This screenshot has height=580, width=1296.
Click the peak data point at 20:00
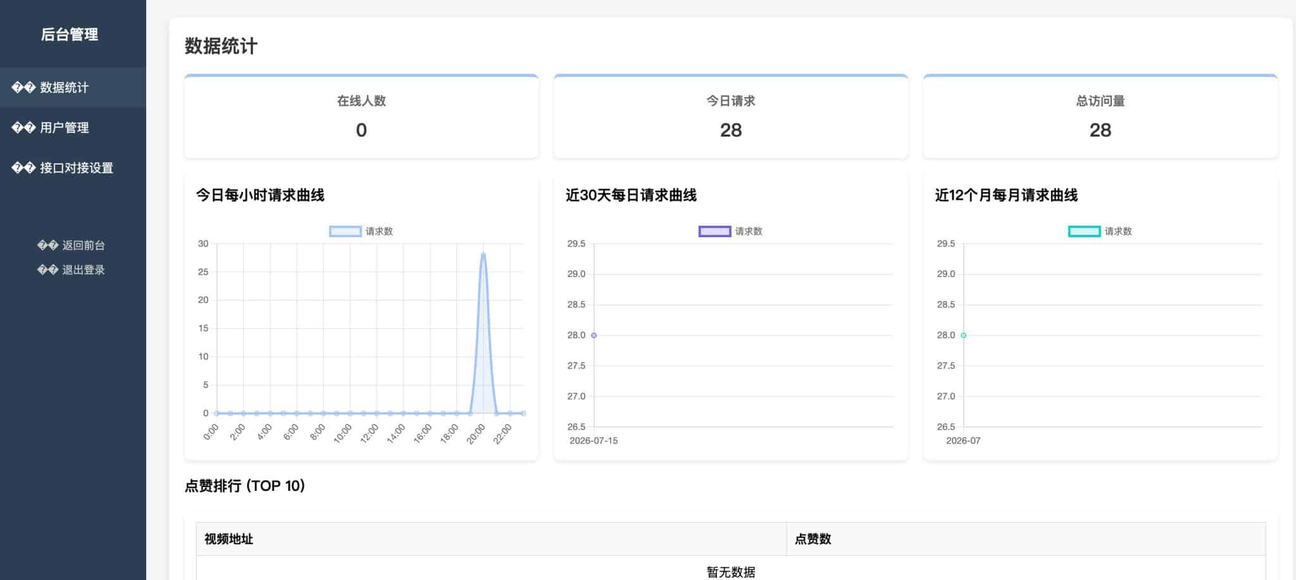pos(483,255)
